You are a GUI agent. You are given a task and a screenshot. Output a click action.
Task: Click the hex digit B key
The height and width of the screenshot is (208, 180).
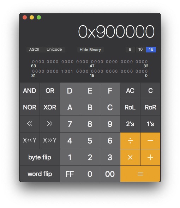[90, 107]
